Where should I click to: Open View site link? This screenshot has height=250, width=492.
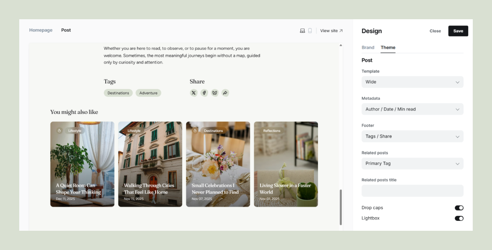[x=331, y=31]
